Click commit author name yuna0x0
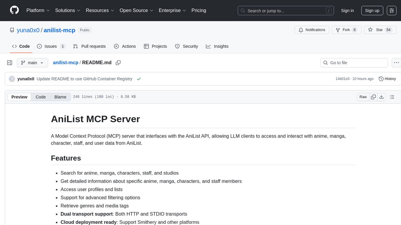Viewport: 401px width, 225px height. 26,79
